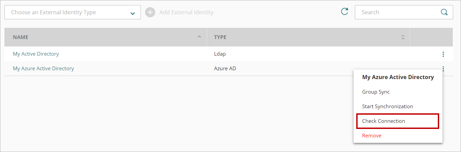The image size is (461, 152).
Task: Click the refresh icon beside the search box
Action: coord(345,12)
